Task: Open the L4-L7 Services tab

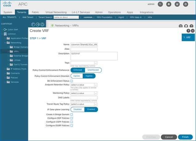Action: pos(81,12)
